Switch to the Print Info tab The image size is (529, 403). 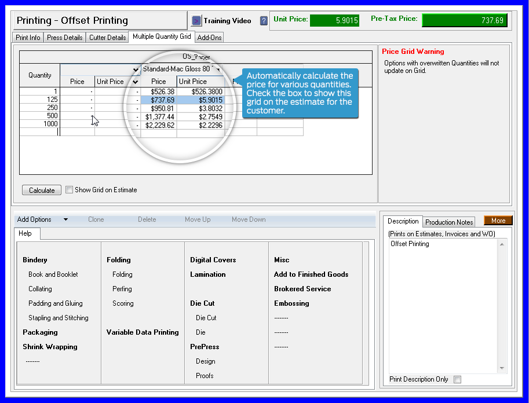[x=28, y=38]
